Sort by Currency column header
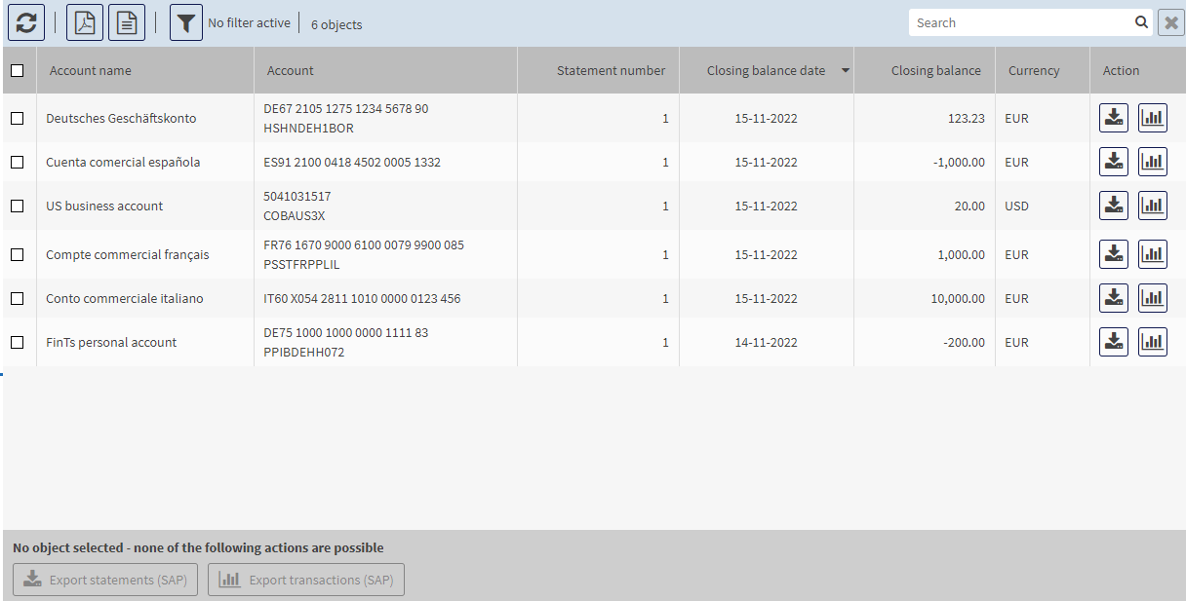The image size is (1186, 601). click(x=1033, y=70)
